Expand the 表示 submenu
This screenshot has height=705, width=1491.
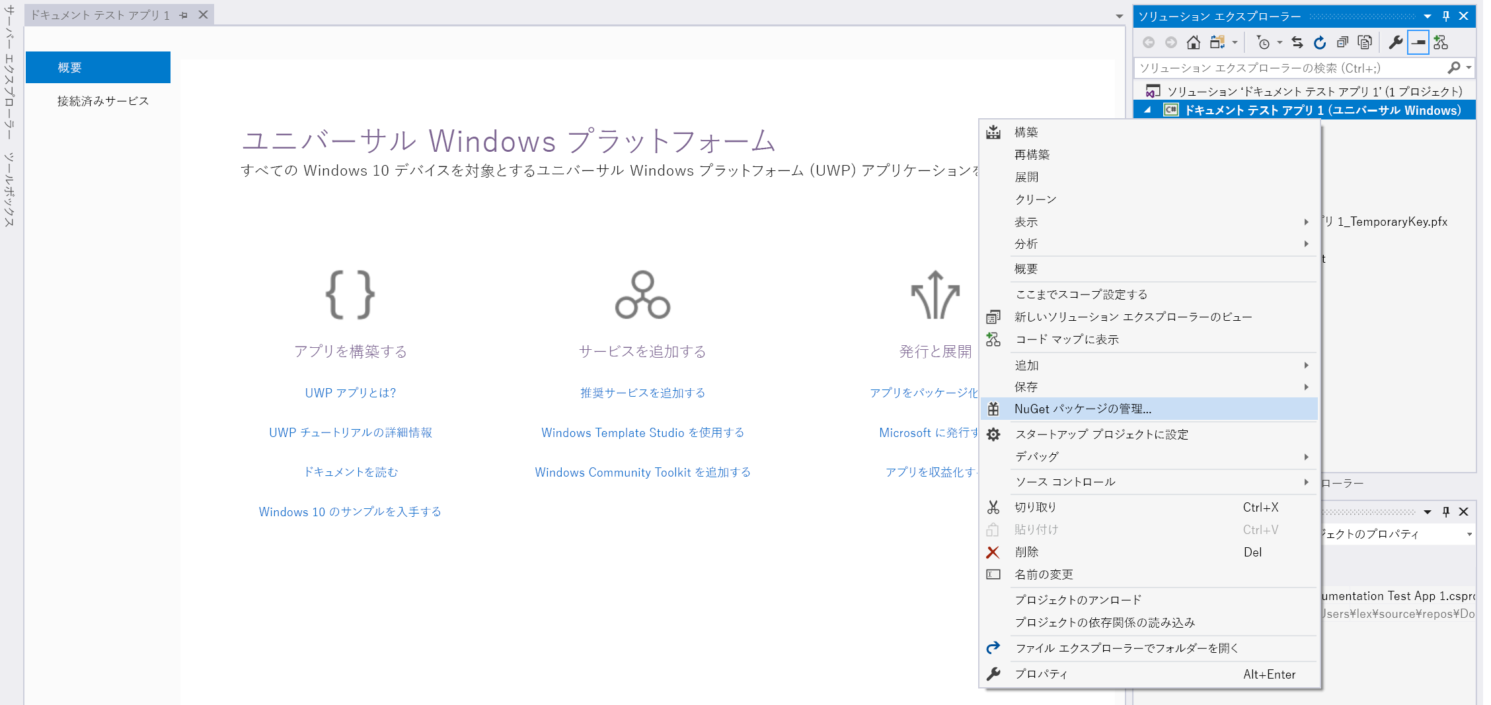point(1149,222)
